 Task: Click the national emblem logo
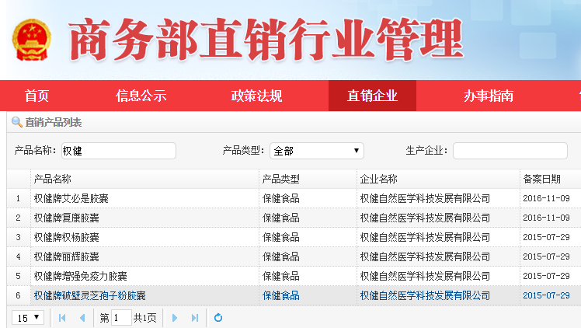[x=32, y=40]
